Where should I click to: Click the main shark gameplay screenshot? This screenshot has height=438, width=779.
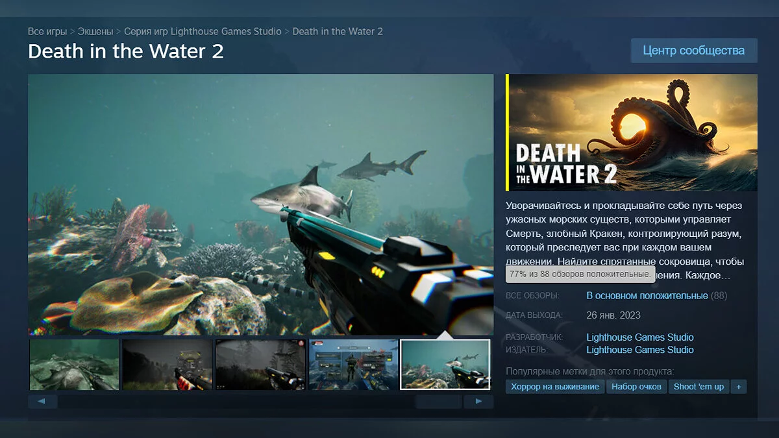(260, 204)
